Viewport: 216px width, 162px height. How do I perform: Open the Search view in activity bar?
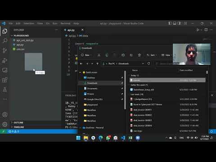(4, 40)
